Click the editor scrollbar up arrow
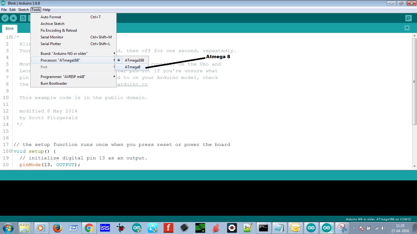 point(414,36)
